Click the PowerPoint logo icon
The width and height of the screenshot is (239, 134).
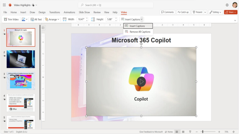(10, 5)
